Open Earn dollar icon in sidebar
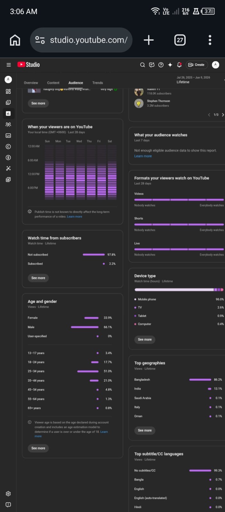The image size is (225, 512). coord(8,157)
